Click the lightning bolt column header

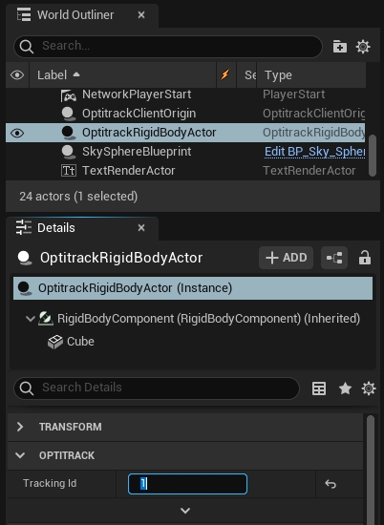pyautogui.click(x=225, y=74)
